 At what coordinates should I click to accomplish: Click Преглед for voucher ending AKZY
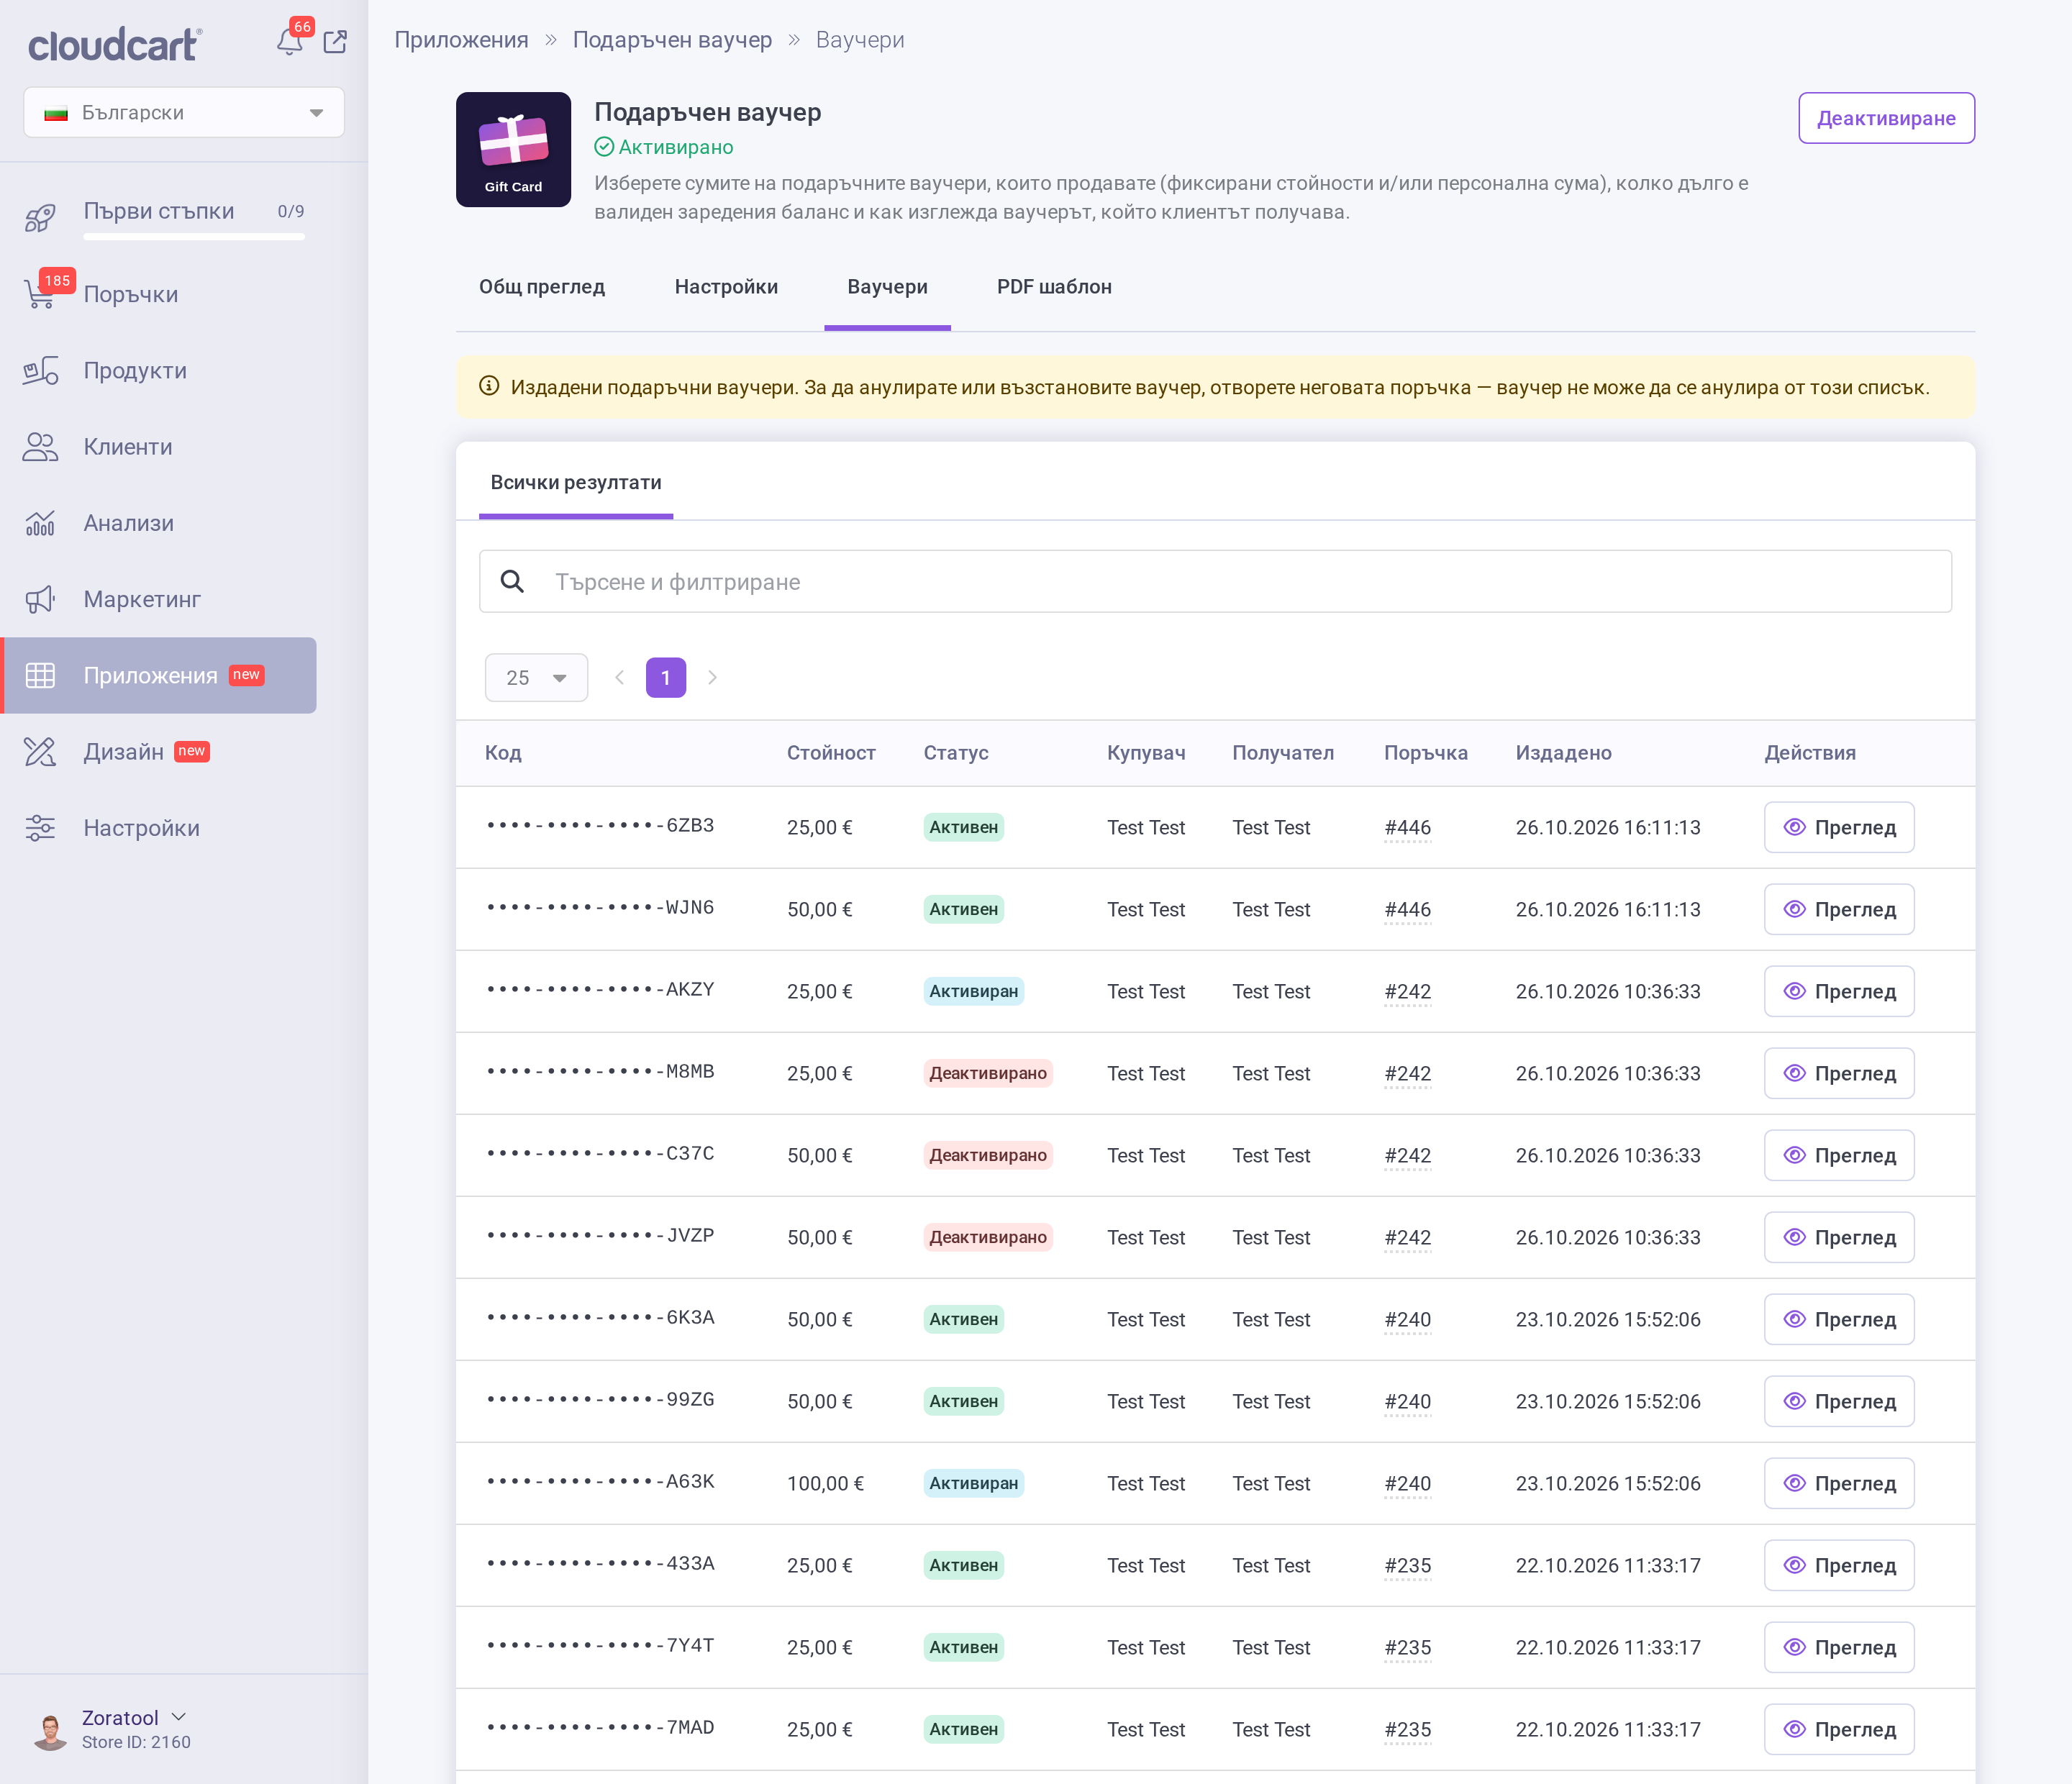pos(1839,992)
